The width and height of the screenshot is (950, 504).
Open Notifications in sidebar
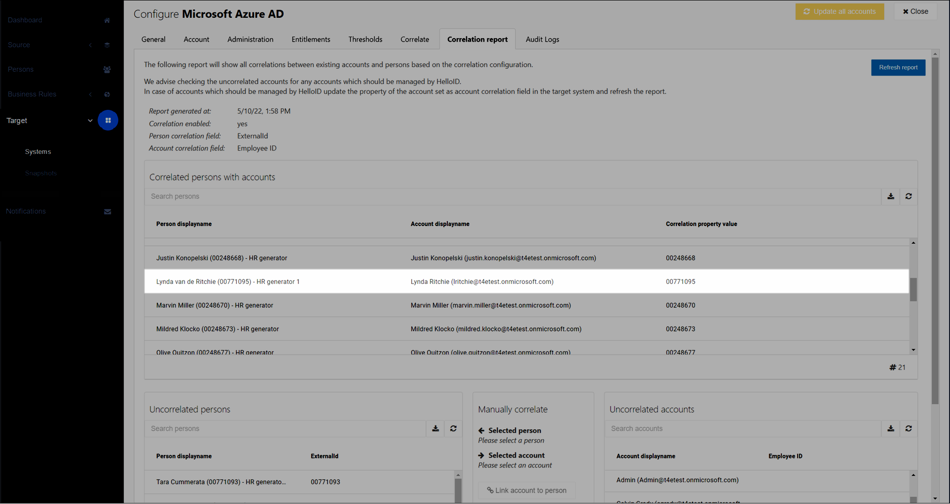coord(26,211)
